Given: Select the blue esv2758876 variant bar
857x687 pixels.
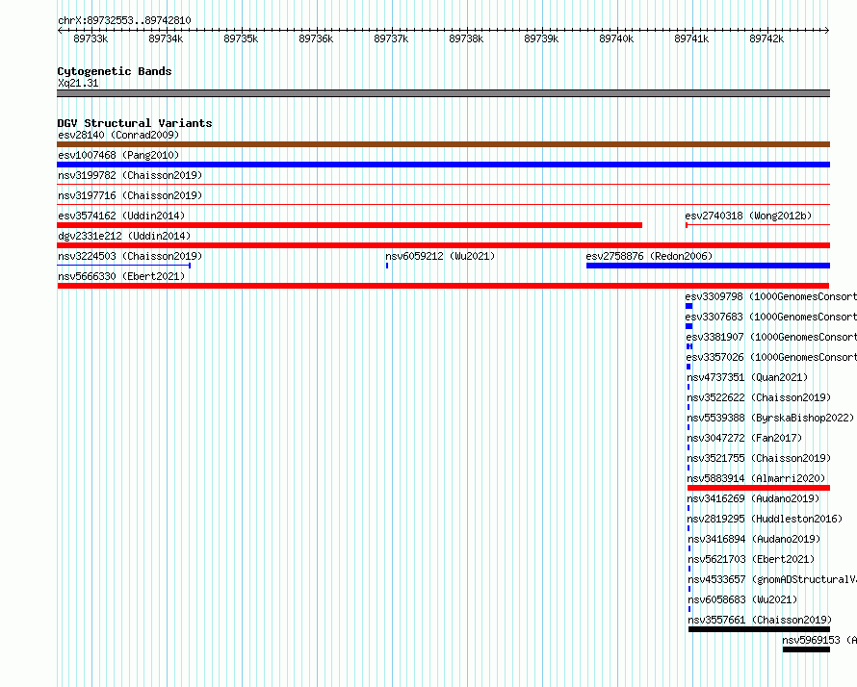Looking at the screenshot, I should point(709,266).
